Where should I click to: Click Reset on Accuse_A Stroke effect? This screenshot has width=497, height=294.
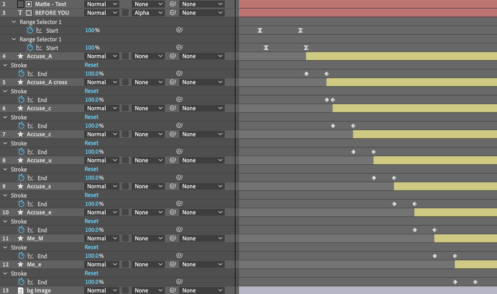tap(91, 65)
